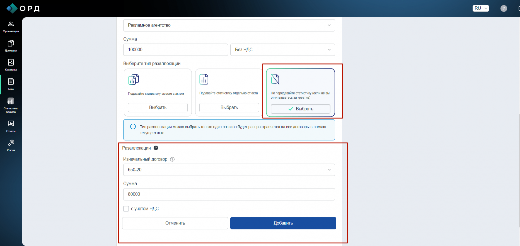
Task: Expand the Изначальный договор 650-20 dropdown
Action: point(229,170)
